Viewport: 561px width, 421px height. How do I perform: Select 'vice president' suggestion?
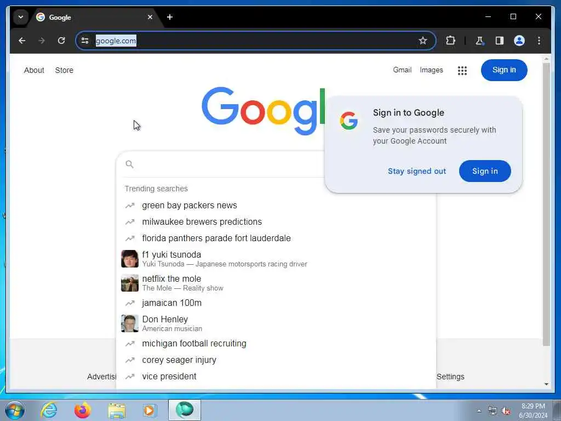[x=276, y=377]
